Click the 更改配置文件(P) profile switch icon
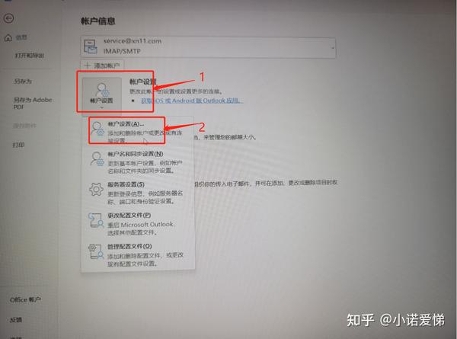Image resolution: width=457 pixels, height=339 pixels. 96,220
